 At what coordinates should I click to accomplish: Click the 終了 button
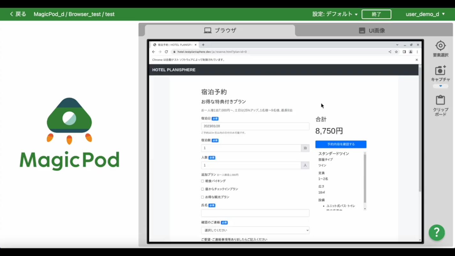click(376, 14)
